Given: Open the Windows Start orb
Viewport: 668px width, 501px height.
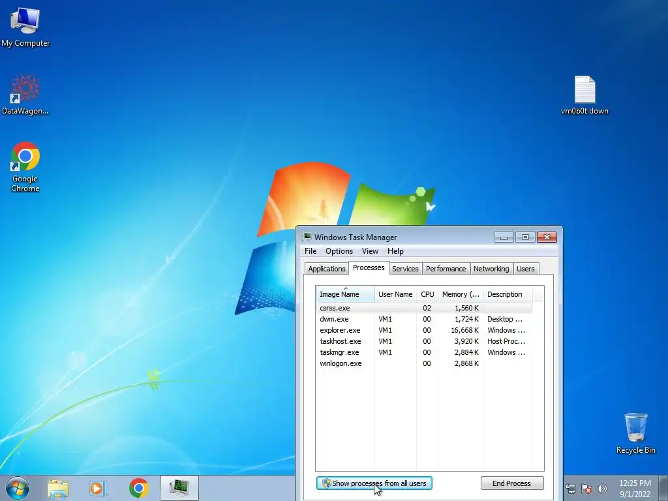Looking at the screenshot, I should click(18, 488).
